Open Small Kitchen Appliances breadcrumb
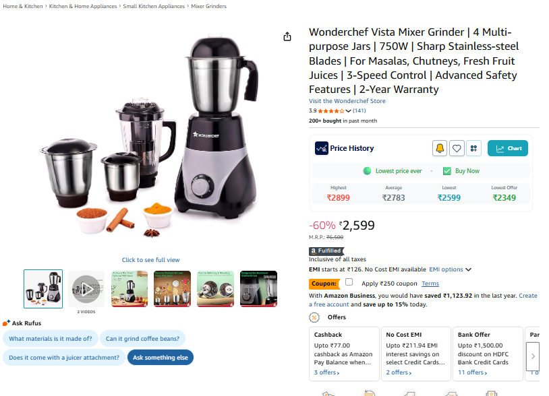This screenshot has height=396, width=549. (x=154, y=6)
